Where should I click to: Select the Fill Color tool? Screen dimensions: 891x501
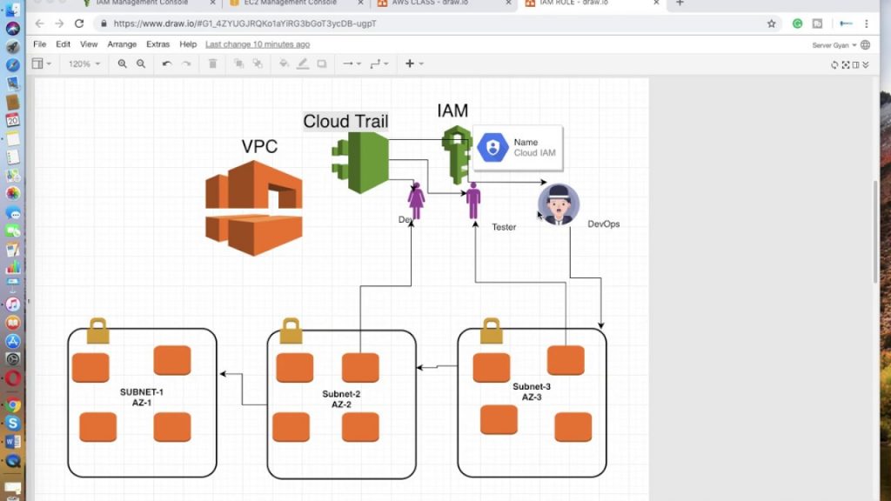pos(285,63)
